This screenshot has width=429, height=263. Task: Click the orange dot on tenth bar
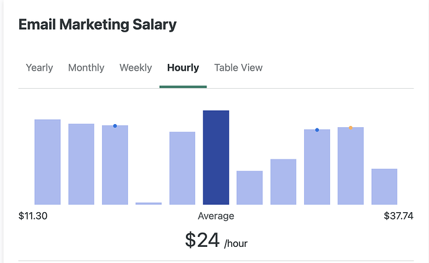(351, 128)
